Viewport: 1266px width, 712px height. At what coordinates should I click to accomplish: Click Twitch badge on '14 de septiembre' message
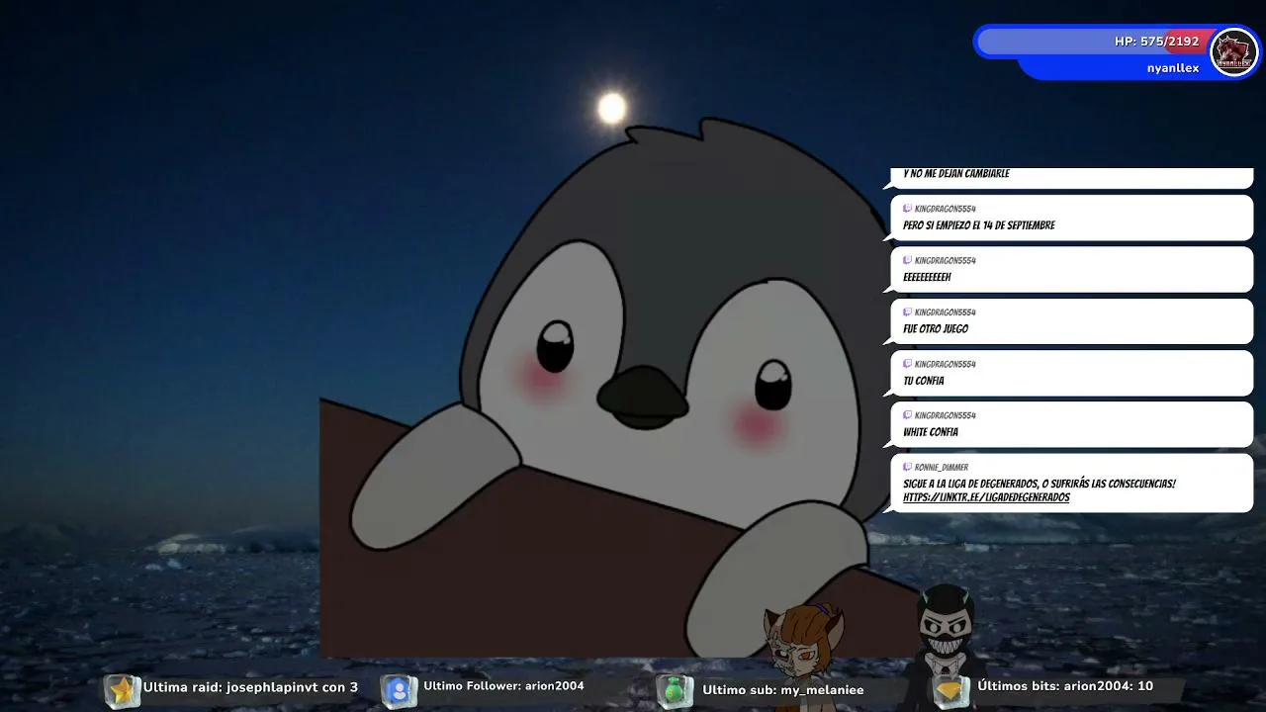coord(907,209)
